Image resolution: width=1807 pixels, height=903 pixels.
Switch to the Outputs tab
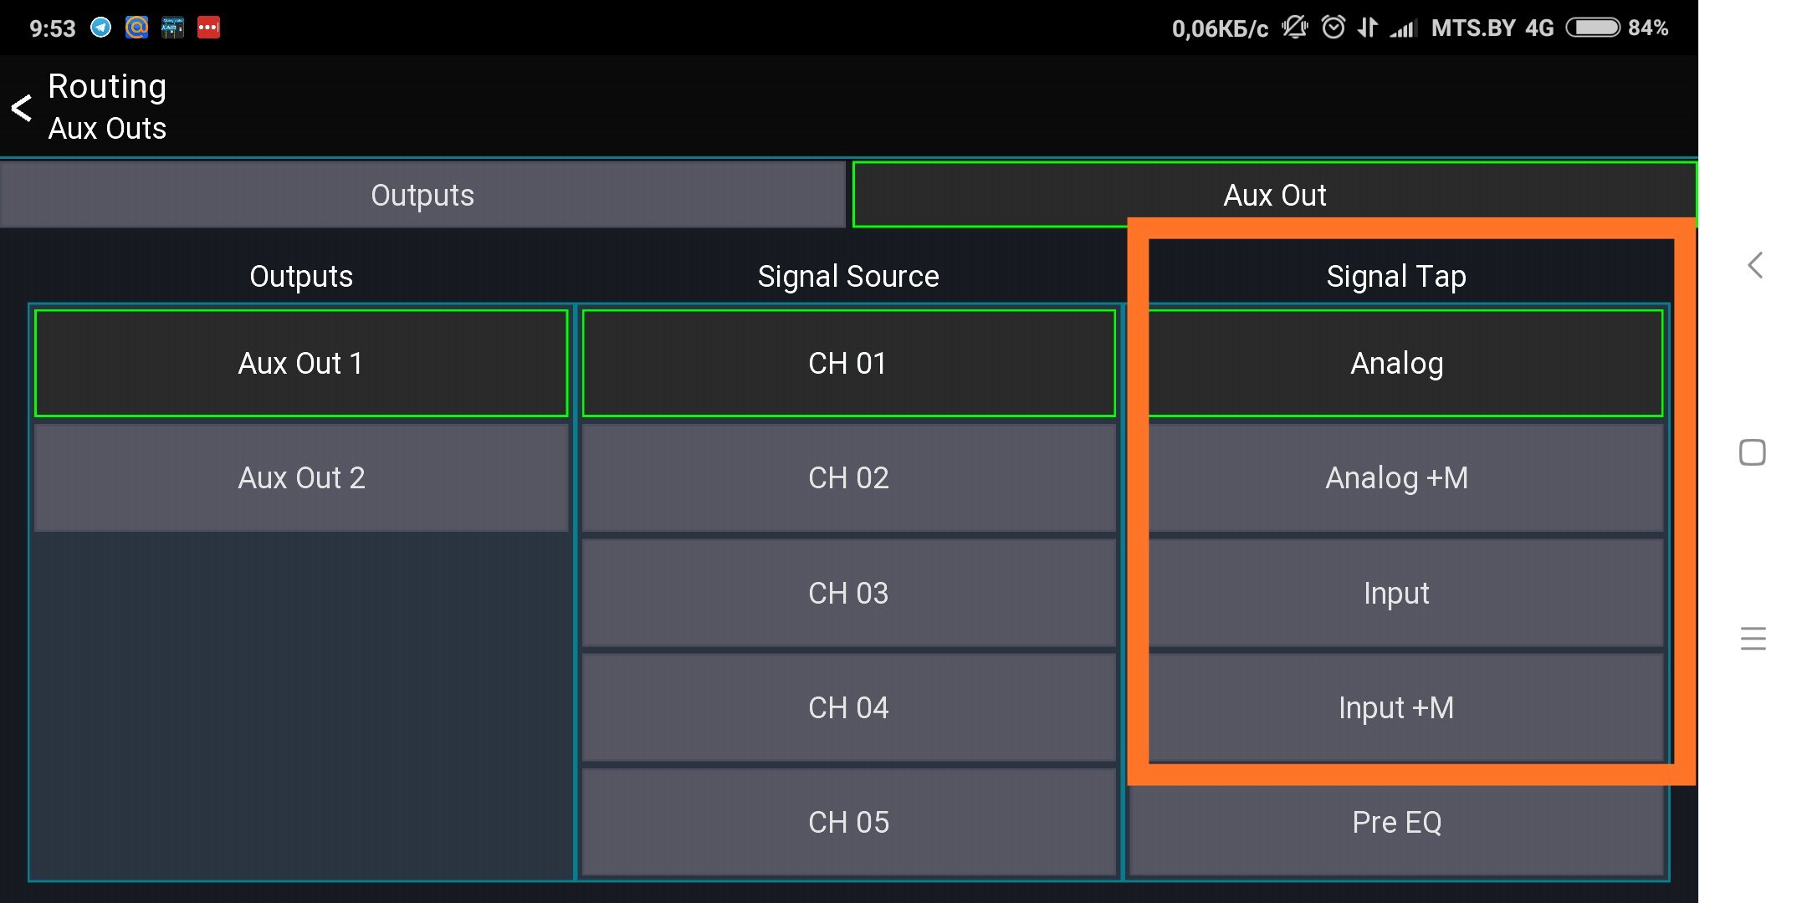tap(422, 195)
